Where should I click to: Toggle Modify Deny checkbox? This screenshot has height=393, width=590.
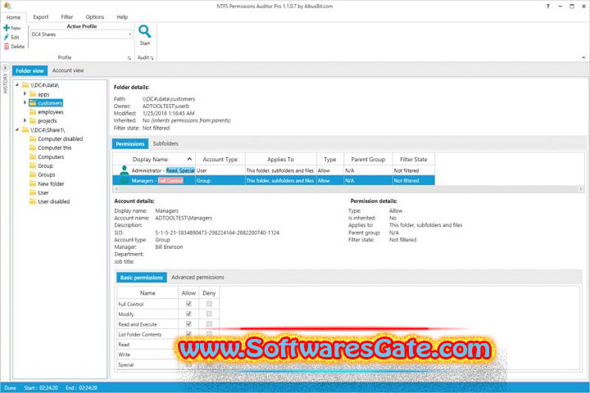[209, 314]
